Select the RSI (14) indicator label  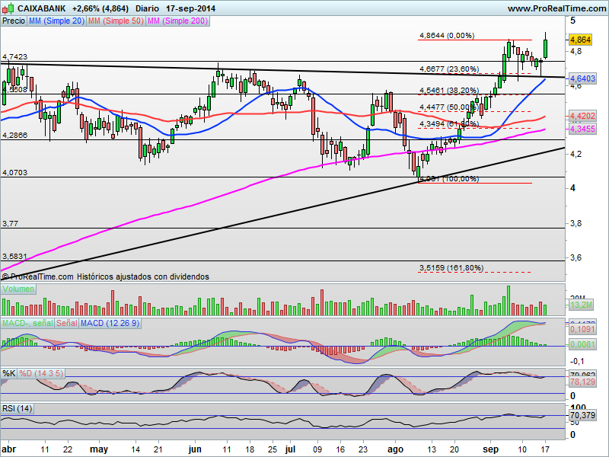click(17, 408)
